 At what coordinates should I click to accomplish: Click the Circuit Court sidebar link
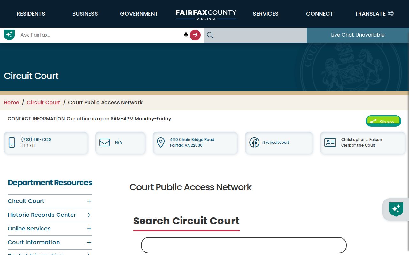[x=26, y=201]
